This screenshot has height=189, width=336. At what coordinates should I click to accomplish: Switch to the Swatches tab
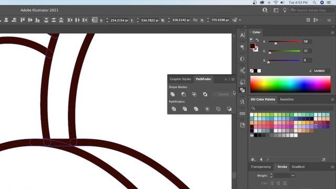click(x=287, y=99)
